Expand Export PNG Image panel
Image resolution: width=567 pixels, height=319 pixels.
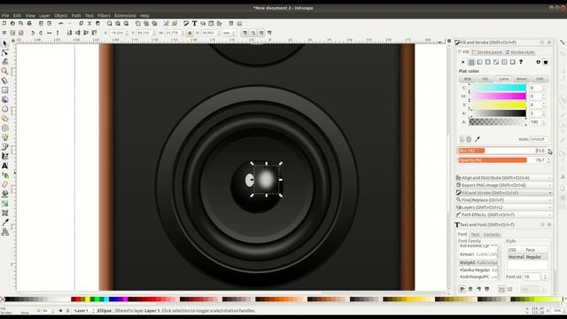point(503,185)
